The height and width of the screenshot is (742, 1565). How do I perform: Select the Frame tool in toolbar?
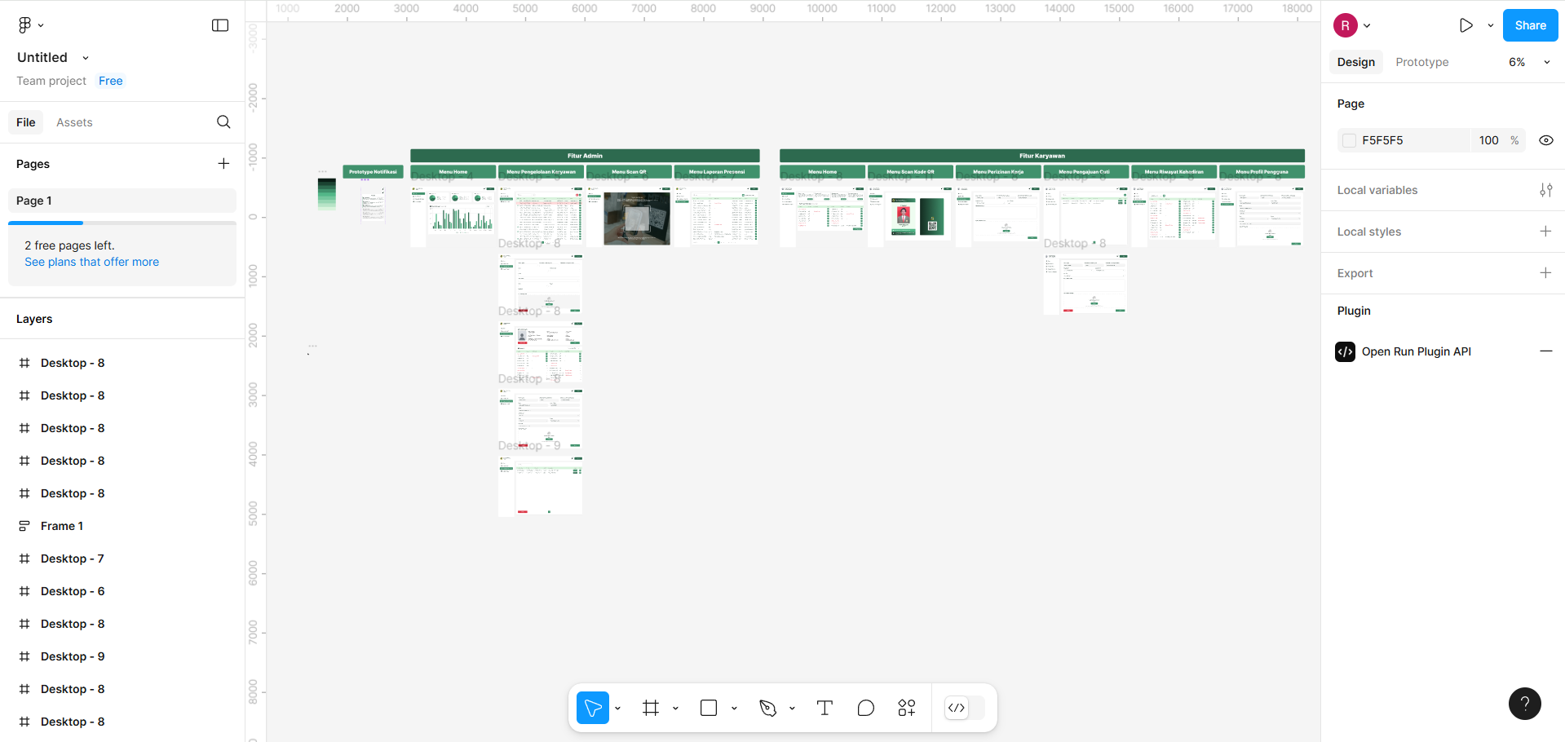point(650,708)
